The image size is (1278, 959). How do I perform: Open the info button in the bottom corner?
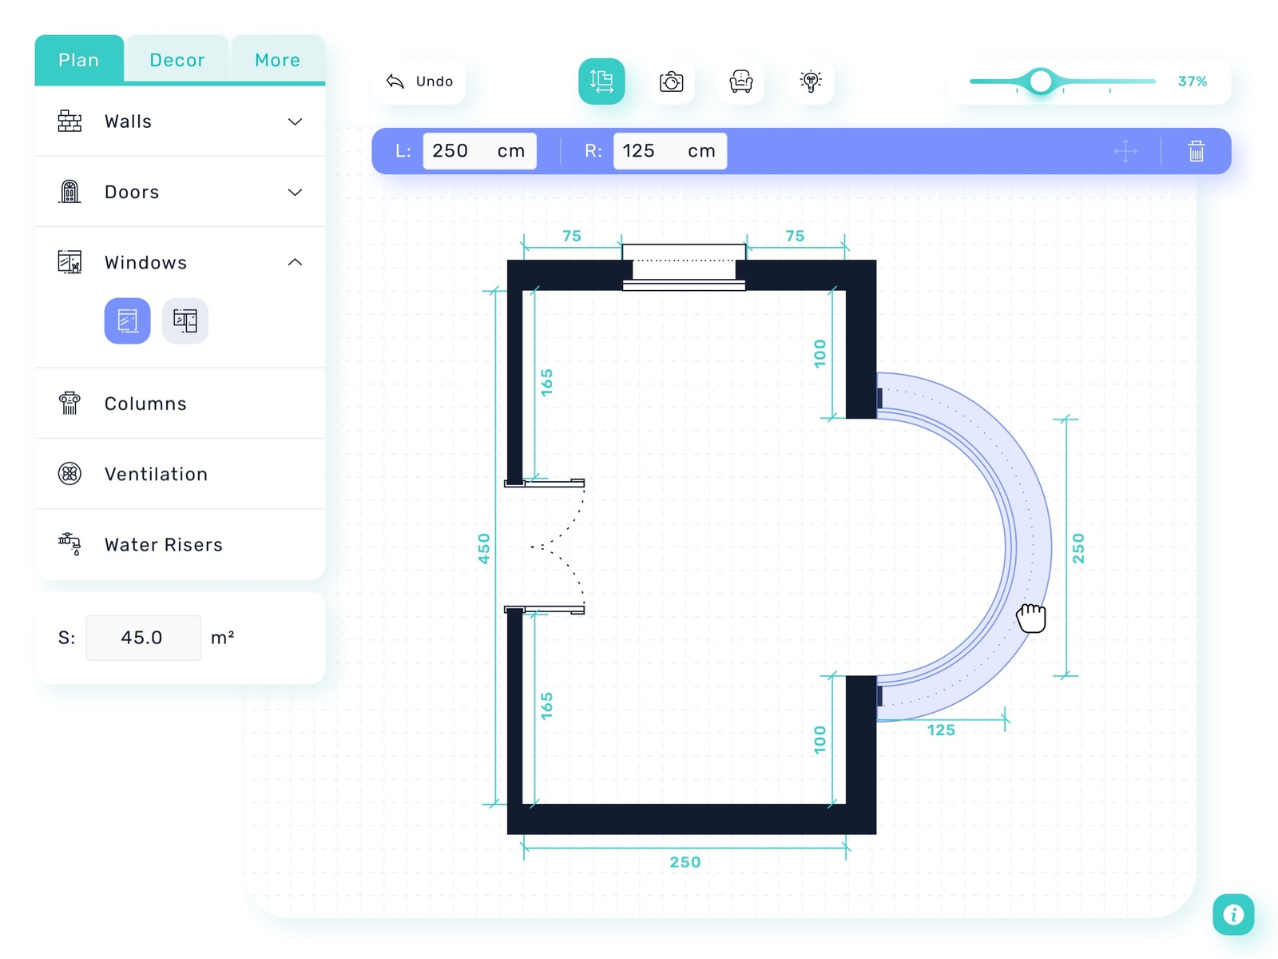[x=1233, y=914]
